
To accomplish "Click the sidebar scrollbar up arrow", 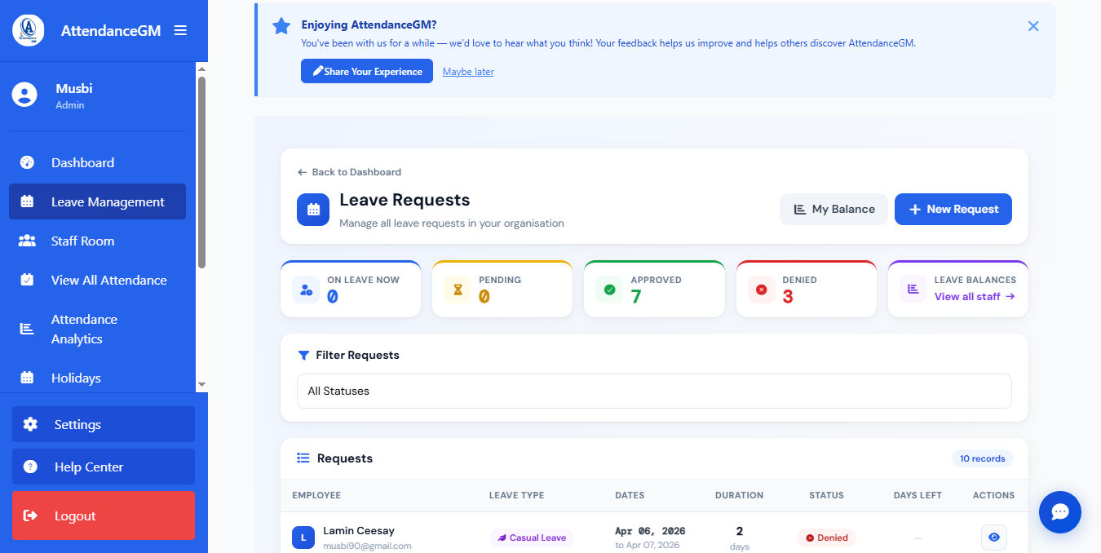I will [201, 68].
